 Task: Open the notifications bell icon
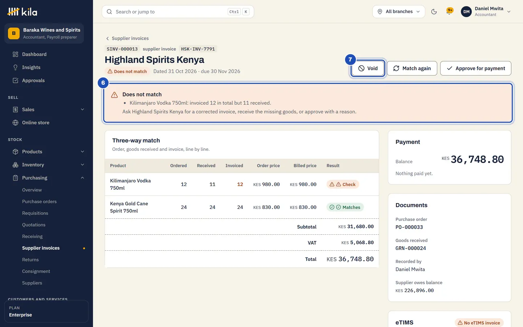(450, 11)
